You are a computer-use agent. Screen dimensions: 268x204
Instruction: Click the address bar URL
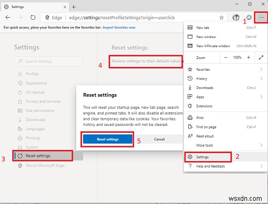122,18
